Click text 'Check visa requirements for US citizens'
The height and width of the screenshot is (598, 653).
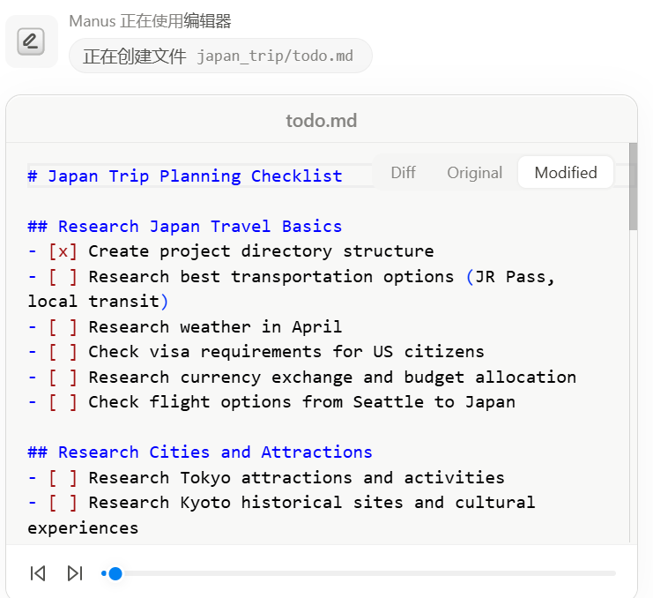click(x=286, y=352)
